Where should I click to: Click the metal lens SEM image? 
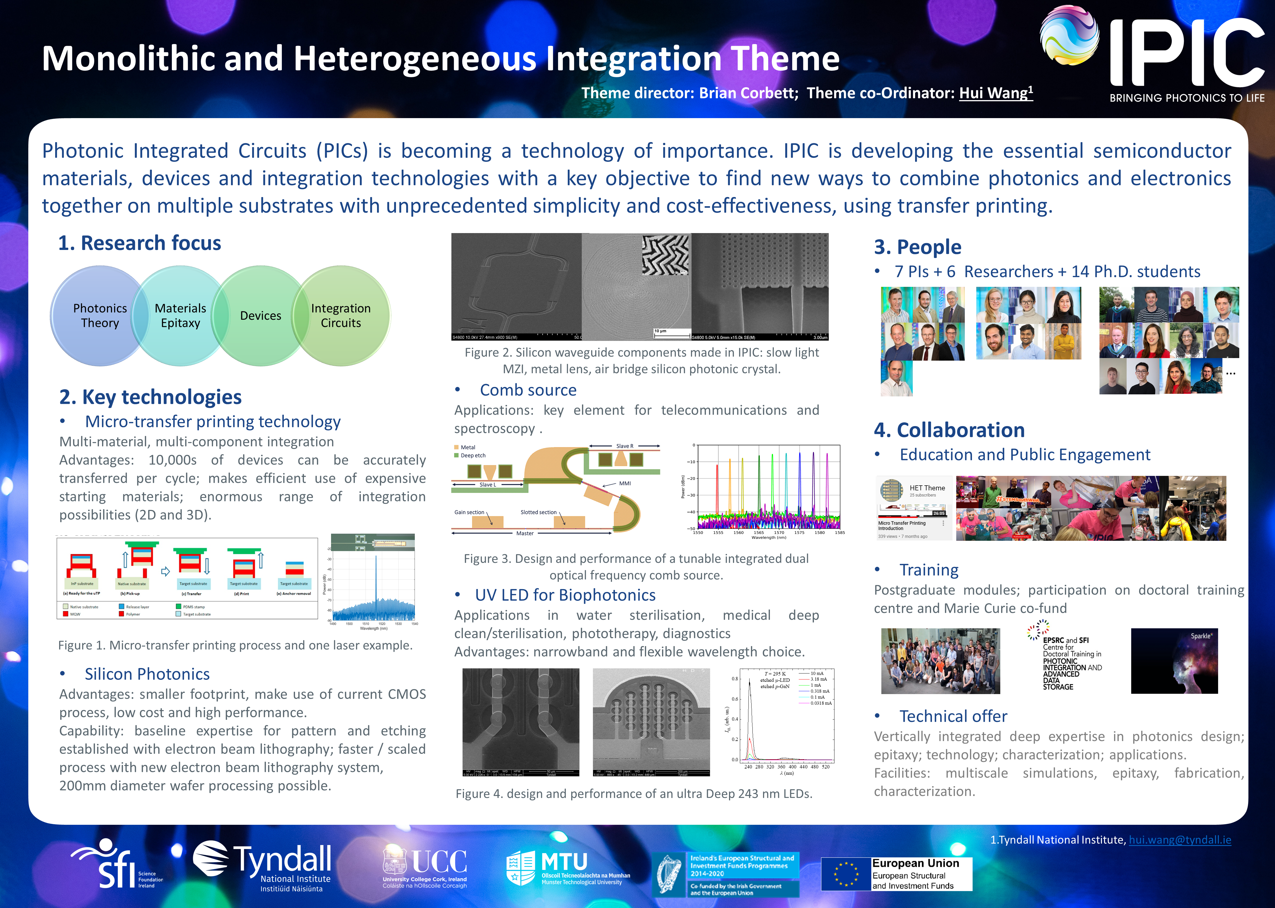[636, 287]
